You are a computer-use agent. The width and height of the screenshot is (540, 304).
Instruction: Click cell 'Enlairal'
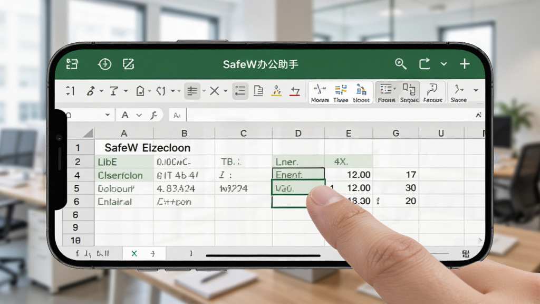coord(124,202)
